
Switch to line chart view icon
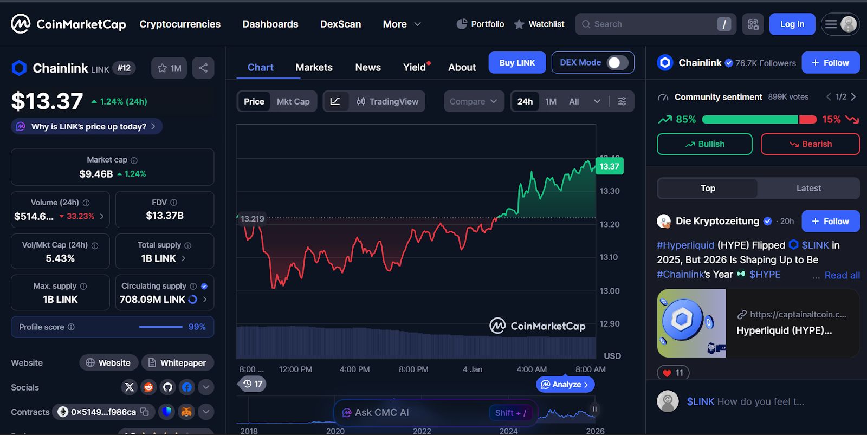point(335,101)
